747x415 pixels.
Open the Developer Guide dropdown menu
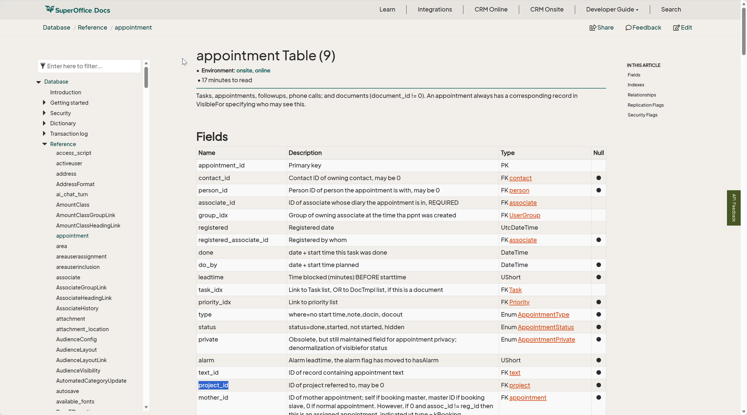point(612,10)
